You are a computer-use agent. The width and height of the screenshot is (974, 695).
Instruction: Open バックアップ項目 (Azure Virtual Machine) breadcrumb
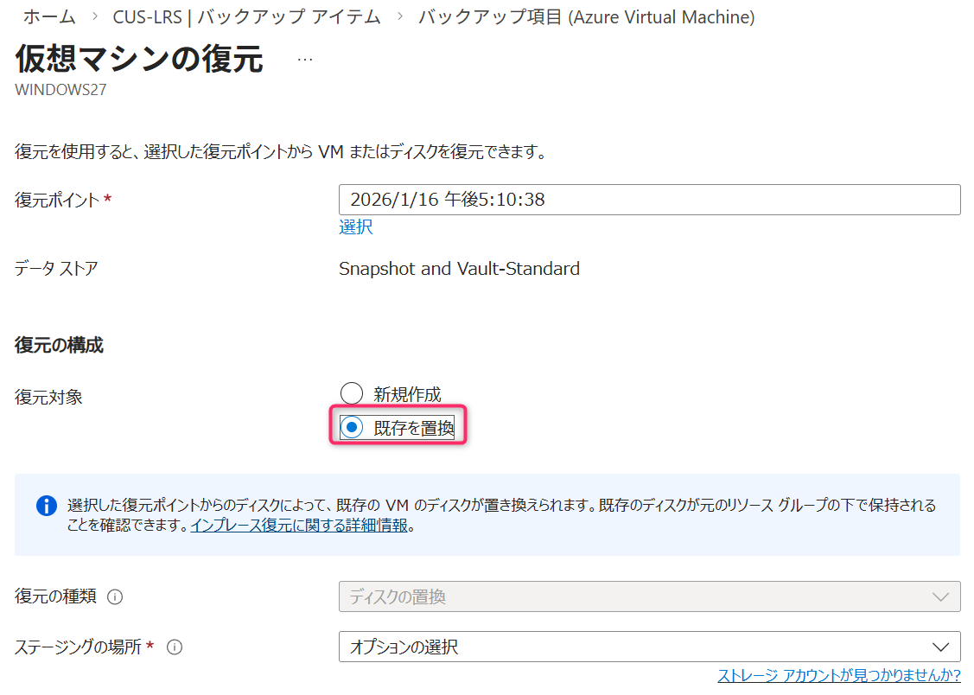586,17
